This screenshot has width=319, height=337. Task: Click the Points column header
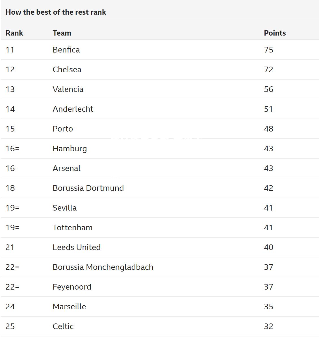pyautogui.click(x=275, y=33)
